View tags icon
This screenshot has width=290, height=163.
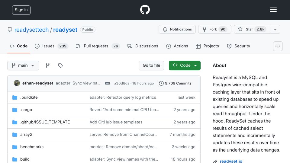tap(60, 66)
